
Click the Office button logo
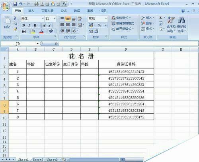[6, 6]
